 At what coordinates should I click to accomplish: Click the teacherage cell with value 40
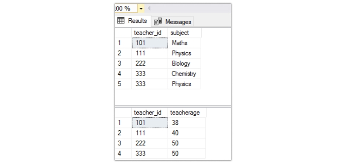(187, 133)
